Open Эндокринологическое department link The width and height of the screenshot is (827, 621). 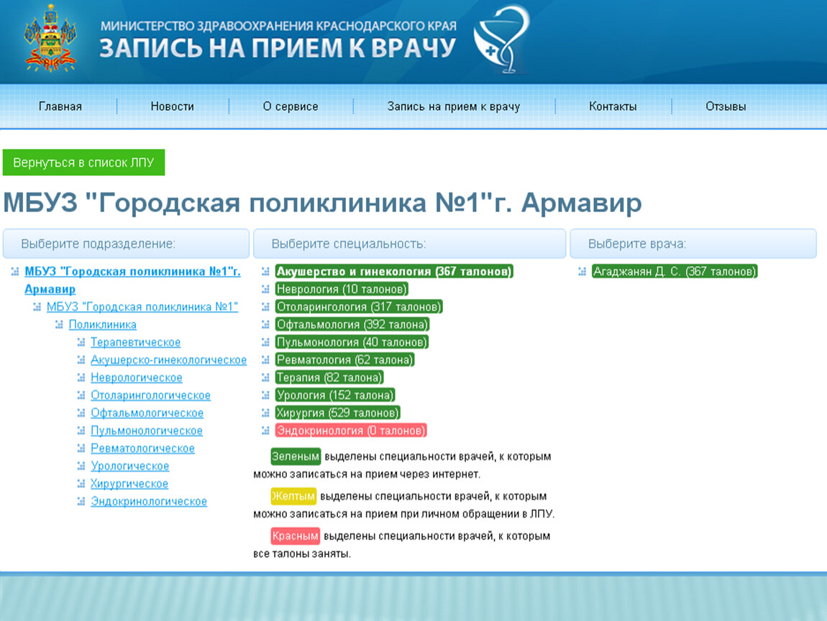[149, 502]
